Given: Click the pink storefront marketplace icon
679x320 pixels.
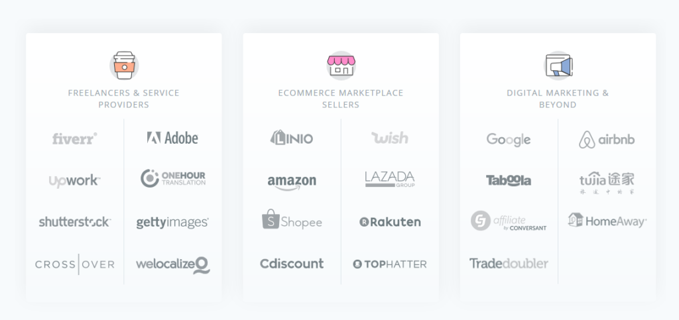Looking at the screenshot, I should 341,66.
